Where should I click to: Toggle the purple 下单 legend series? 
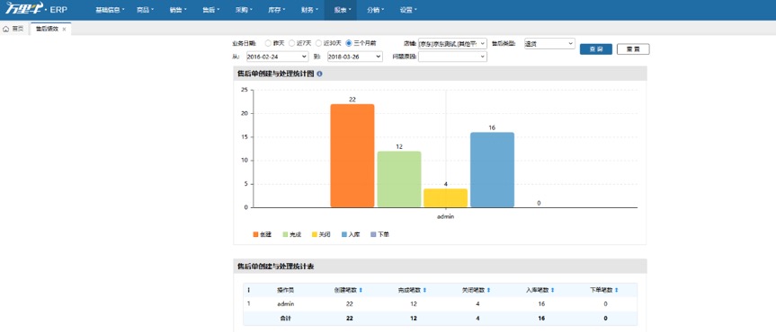point(379,235)
